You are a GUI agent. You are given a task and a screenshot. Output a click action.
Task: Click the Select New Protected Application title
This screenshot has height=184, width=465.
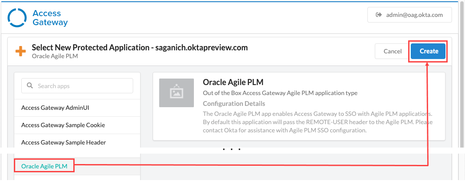tap(140, 47)
